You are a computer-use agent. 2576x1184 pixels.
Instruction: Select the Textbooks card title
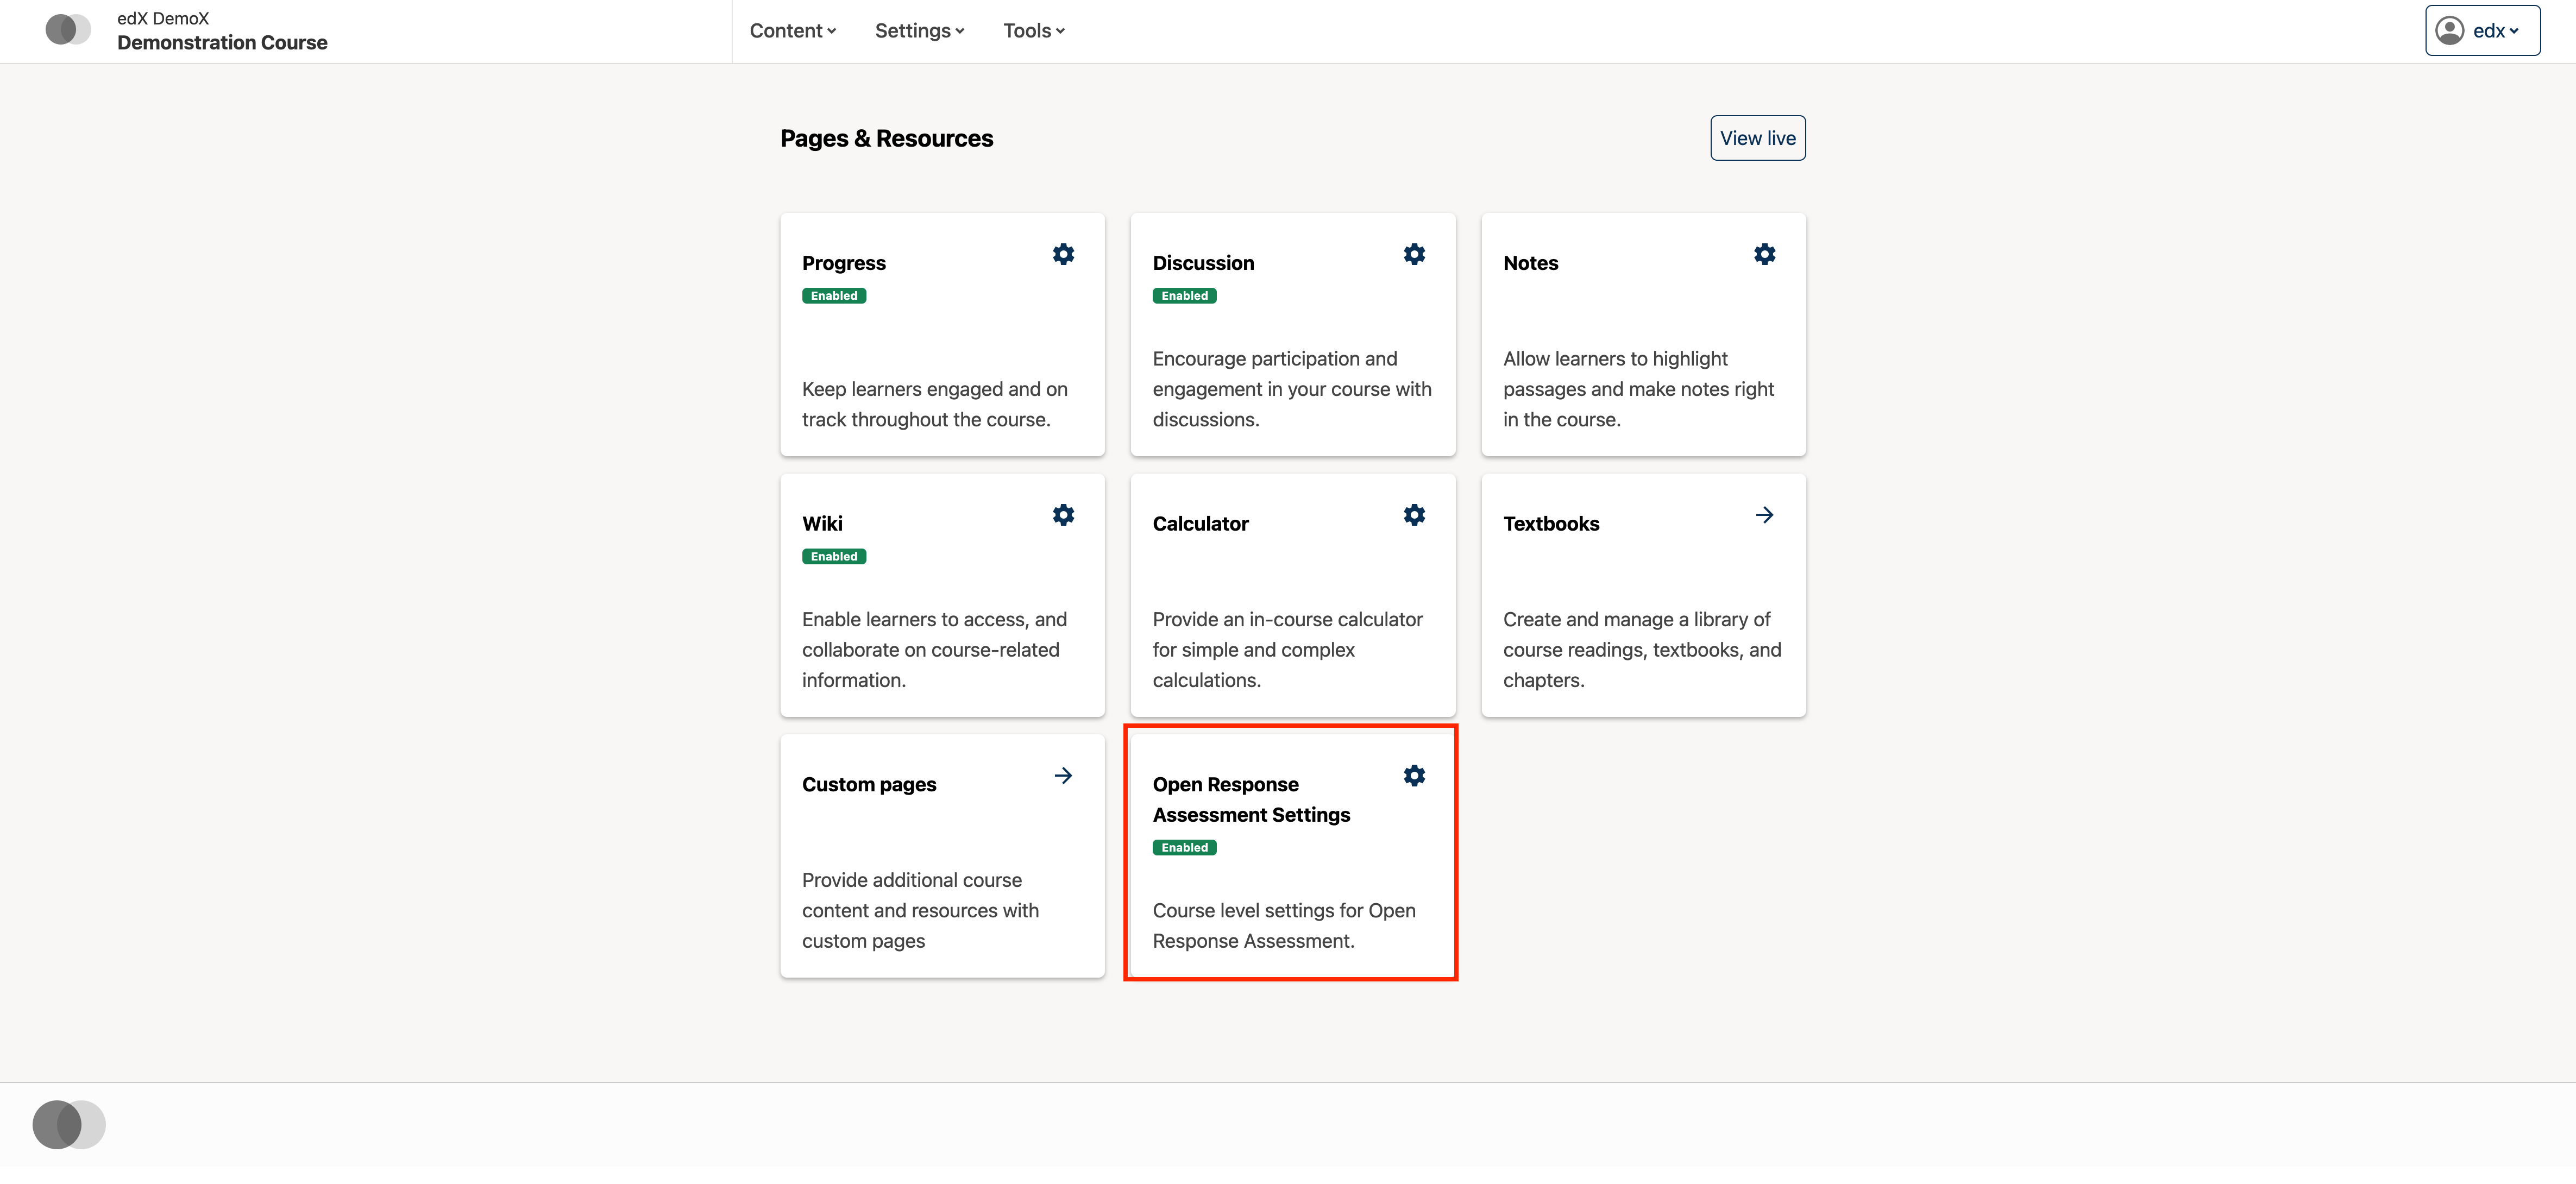1551,524
